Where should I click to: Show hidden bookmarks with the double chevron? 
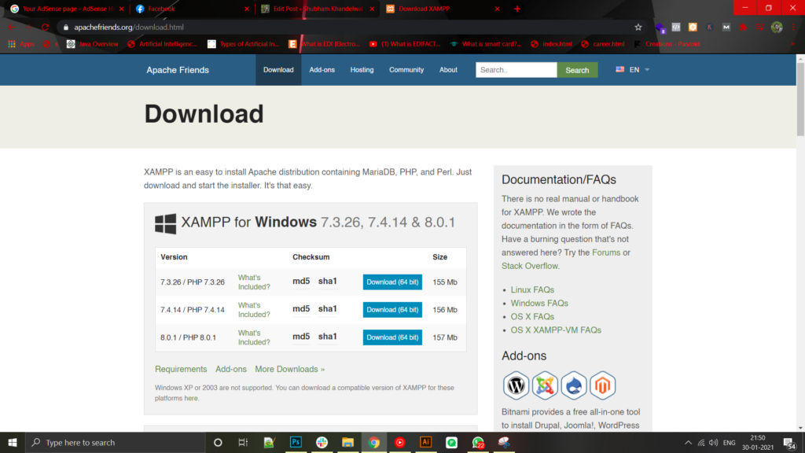click(x=792, y=44)
